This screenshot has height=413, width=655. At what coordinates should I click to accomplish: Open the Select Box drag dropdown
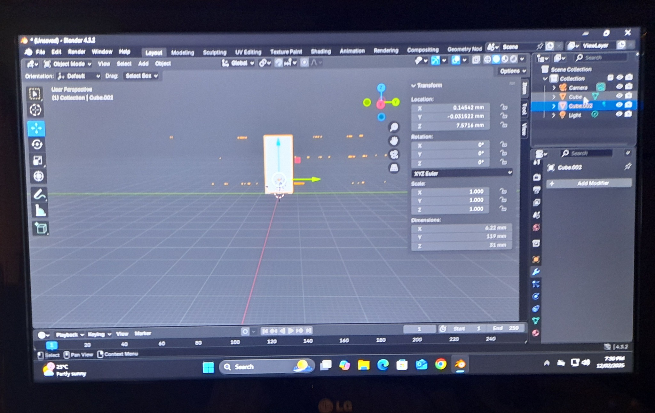(x=142, y=76)
